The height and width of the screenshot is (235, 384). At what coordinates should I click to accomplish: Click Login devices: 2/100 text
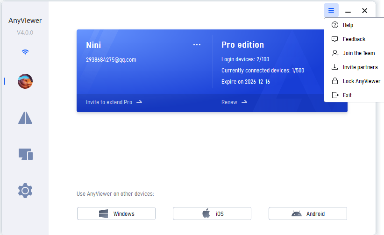[x=245, y=59]
